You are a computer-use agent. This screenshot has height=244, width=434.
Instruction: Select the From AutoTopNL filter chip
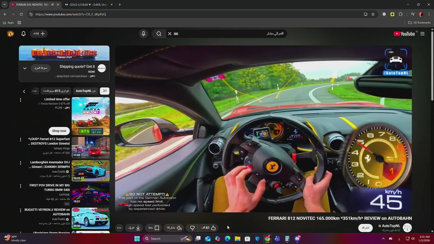(x=85, y=91)
